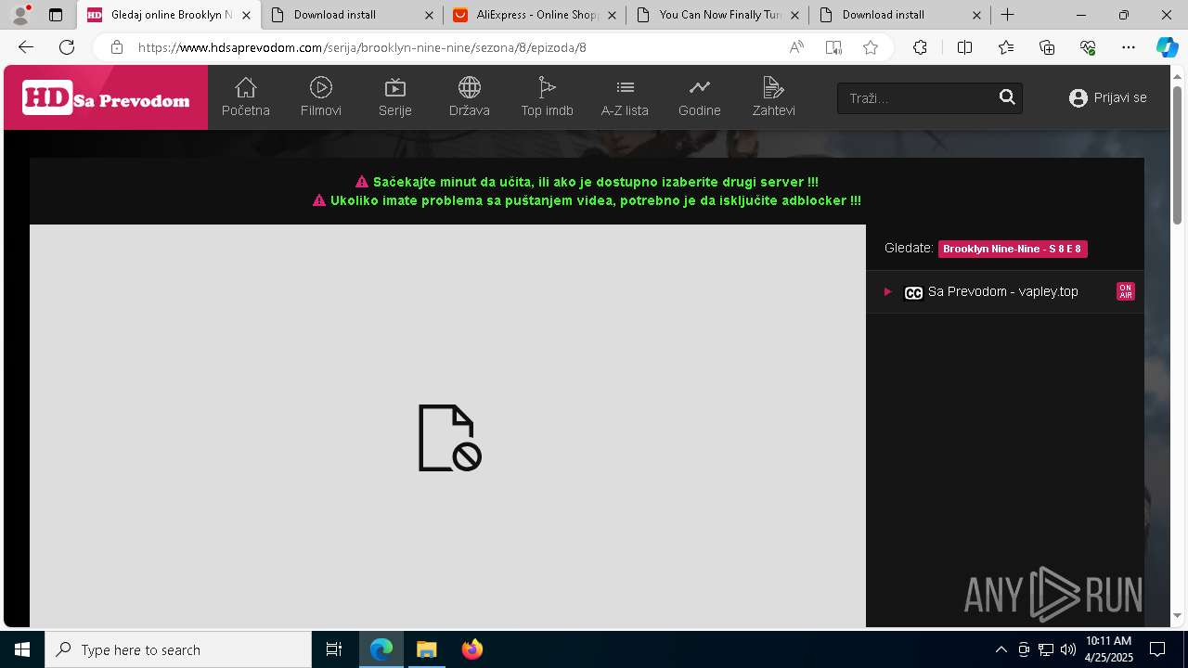This screenshot has width=1188, height=668.
Task: Open the Država country filter
Action: pos(470,97)
